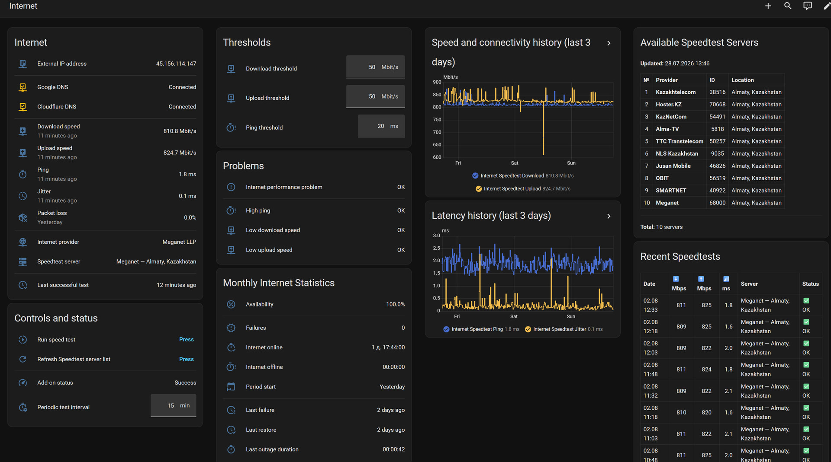Open the assistant chat icon

pyautogui.click(x=808, y=6)
